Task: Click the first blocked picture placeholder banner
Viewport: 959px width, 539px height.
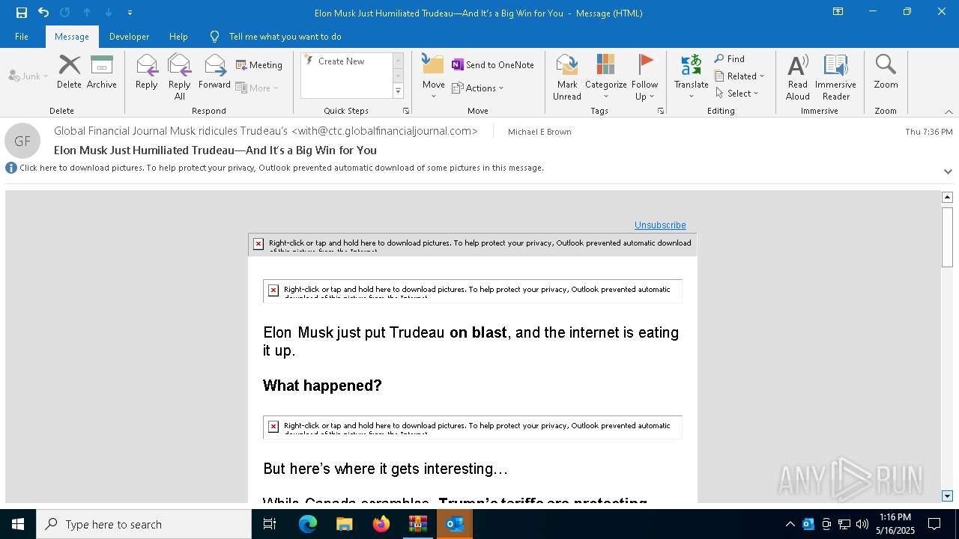Action: coord(473,244)
